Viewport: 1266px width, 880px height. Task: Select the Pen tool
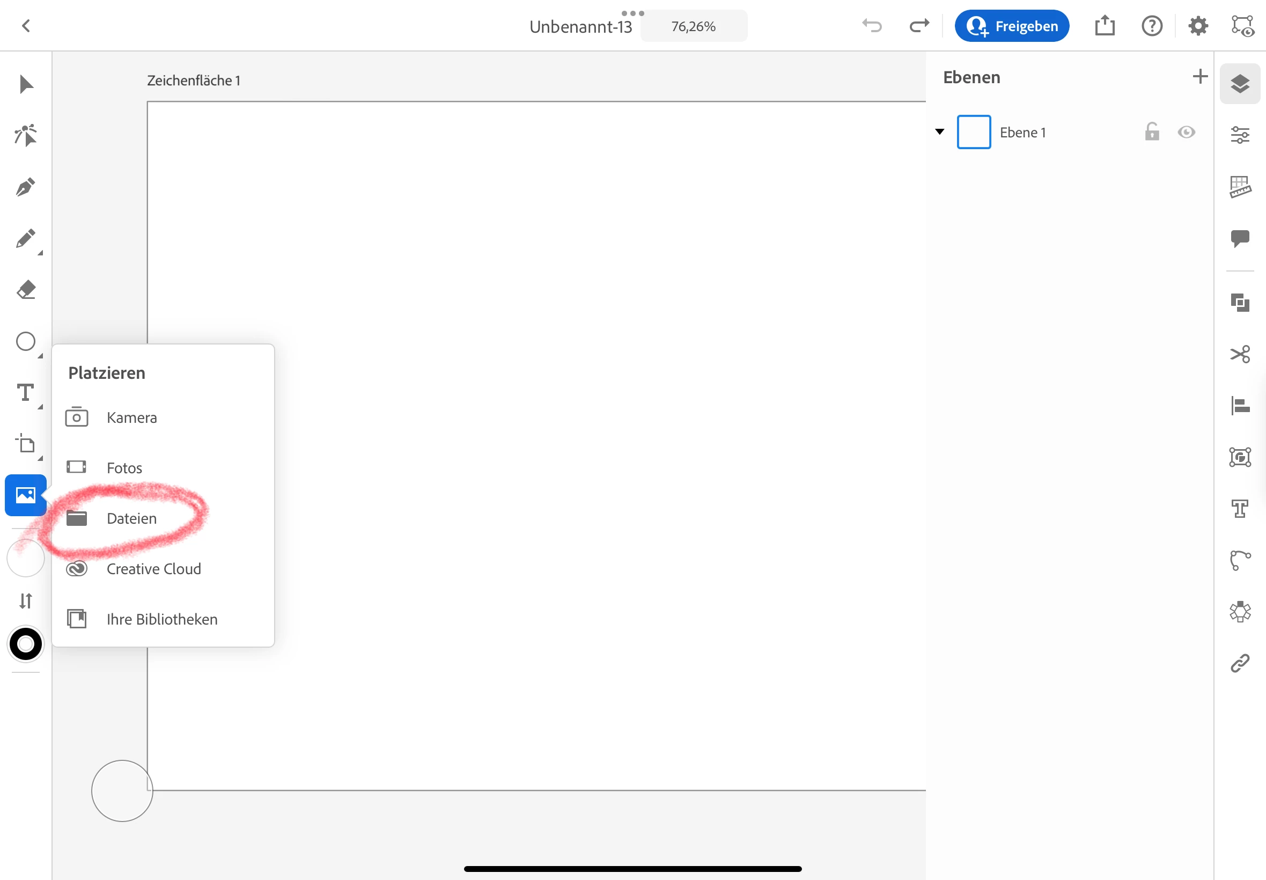pos(25,187)
